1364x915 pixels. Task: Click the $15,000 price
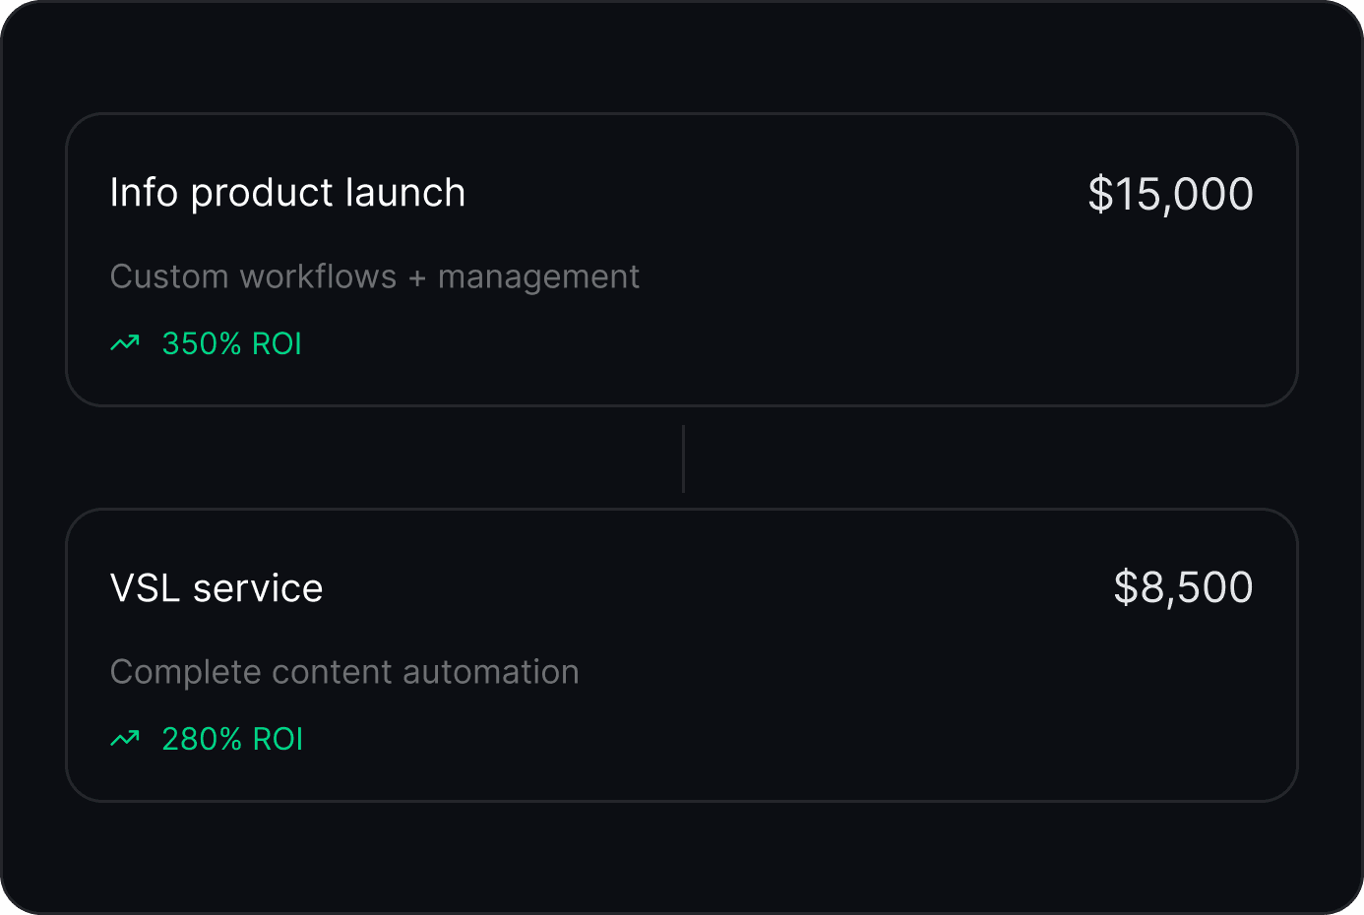pyautogui.click(x=1170, y=194)
